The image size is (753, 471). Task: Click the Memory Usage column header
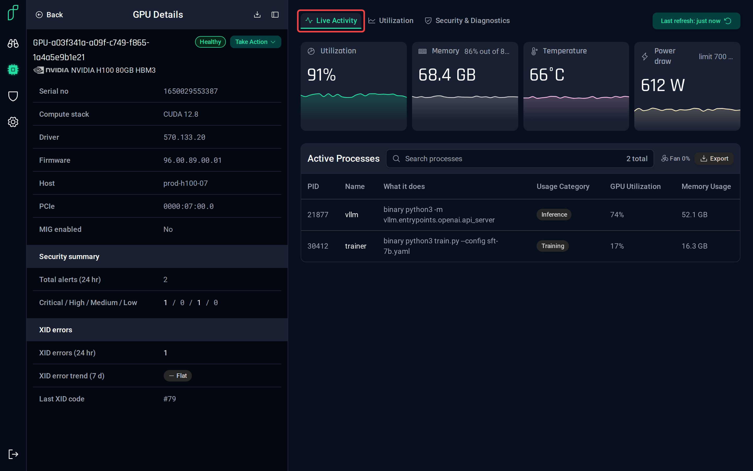point(706,186)
